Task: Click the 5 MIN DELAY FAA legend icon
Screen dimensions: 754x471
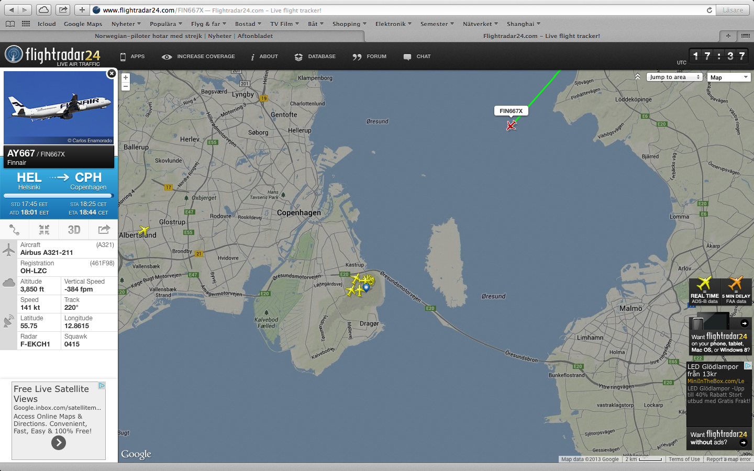Action: coord(736,291)
